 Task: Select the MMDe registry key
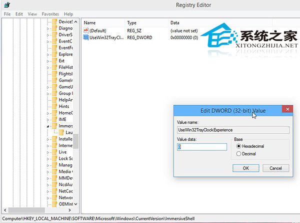(x=65, y=178)
